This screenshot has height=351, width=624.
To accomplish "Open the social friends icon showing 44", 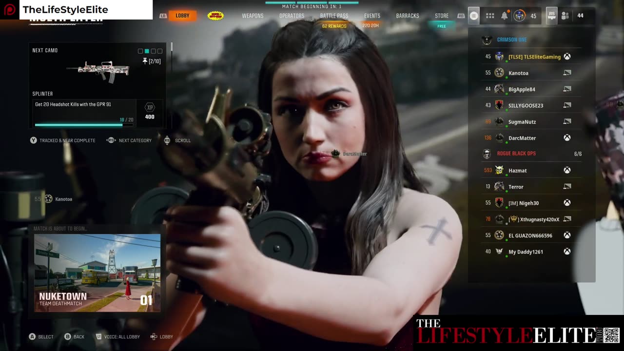I will click(565, 16).
